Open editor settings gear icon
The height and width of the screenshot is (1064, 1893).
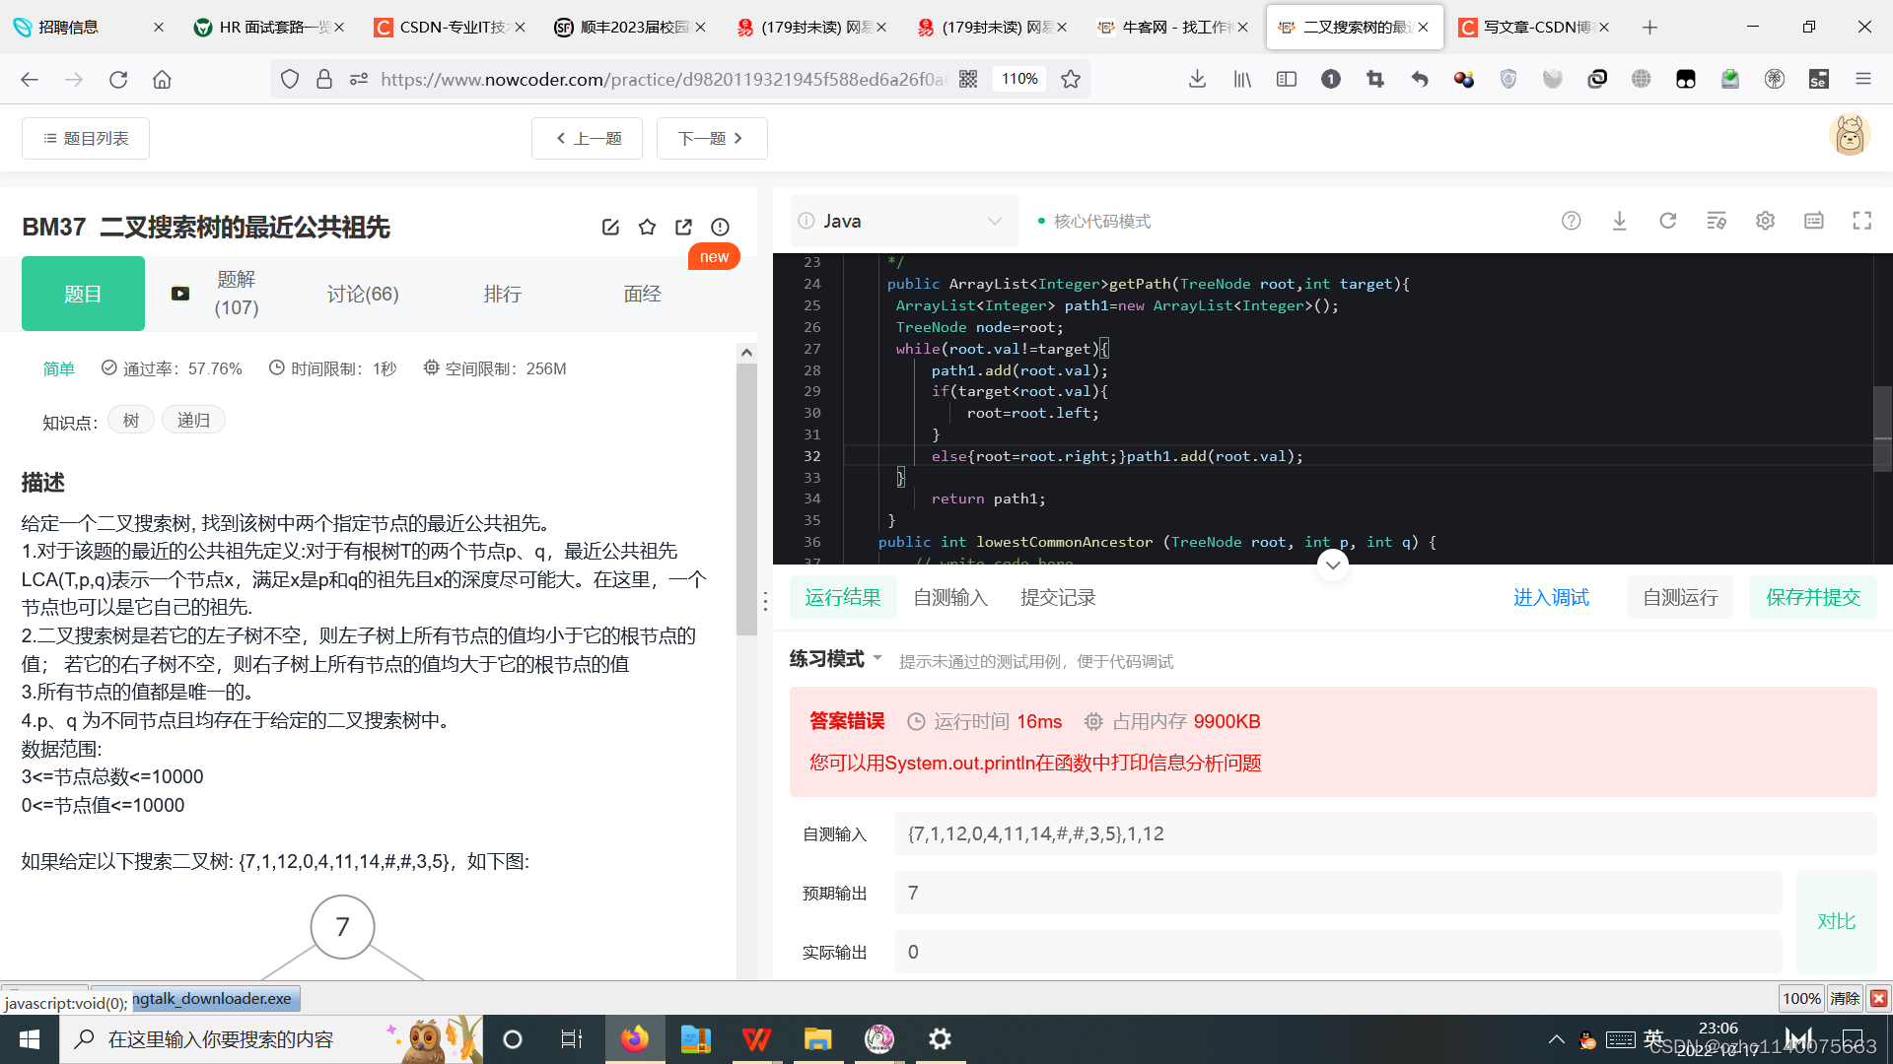point(1765,221)
